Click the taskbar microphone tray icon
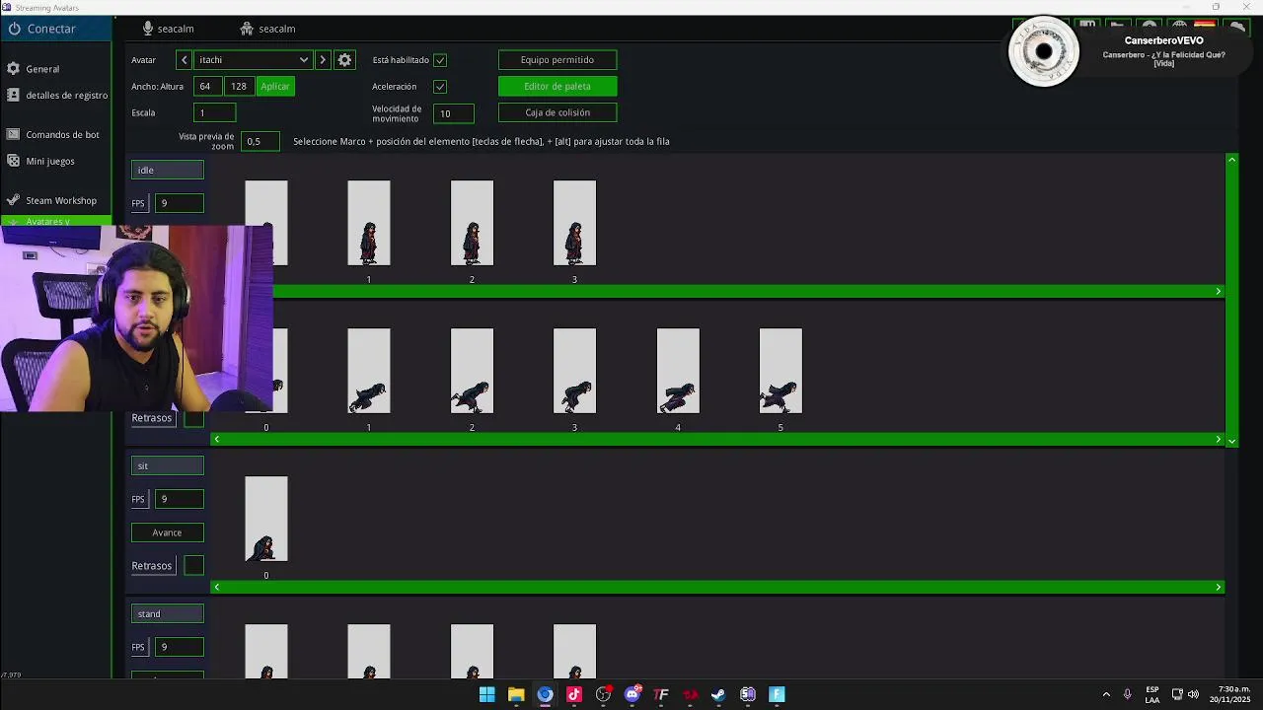 click(x=1127, y=694)
